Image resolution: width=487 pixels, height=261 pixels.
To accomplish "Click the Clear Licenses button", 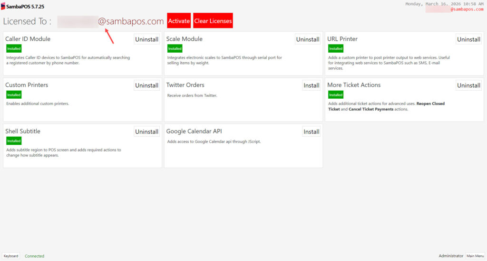I will (213, 21).
